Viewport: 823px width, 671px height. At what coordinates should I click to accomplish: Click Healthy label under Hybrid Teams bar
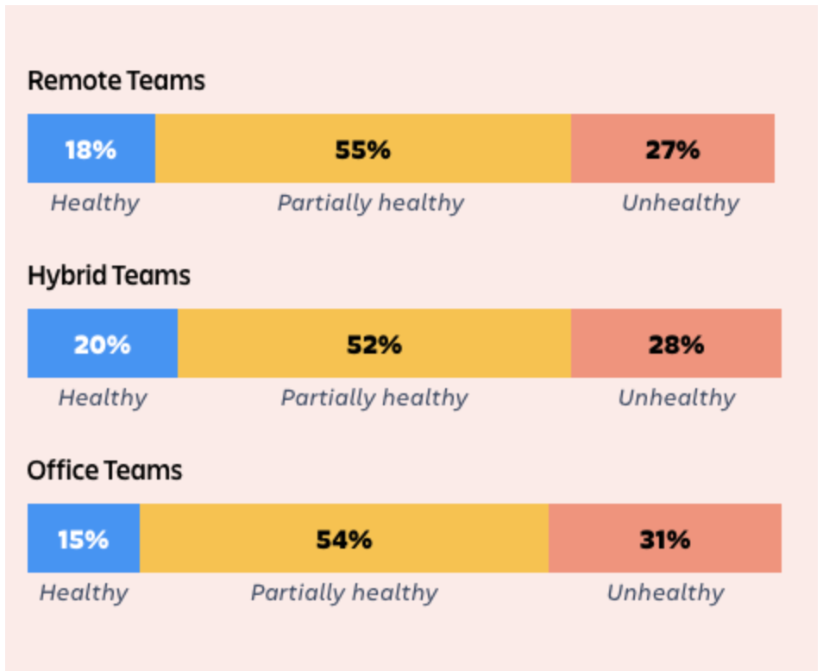click(x=103, y=398)
